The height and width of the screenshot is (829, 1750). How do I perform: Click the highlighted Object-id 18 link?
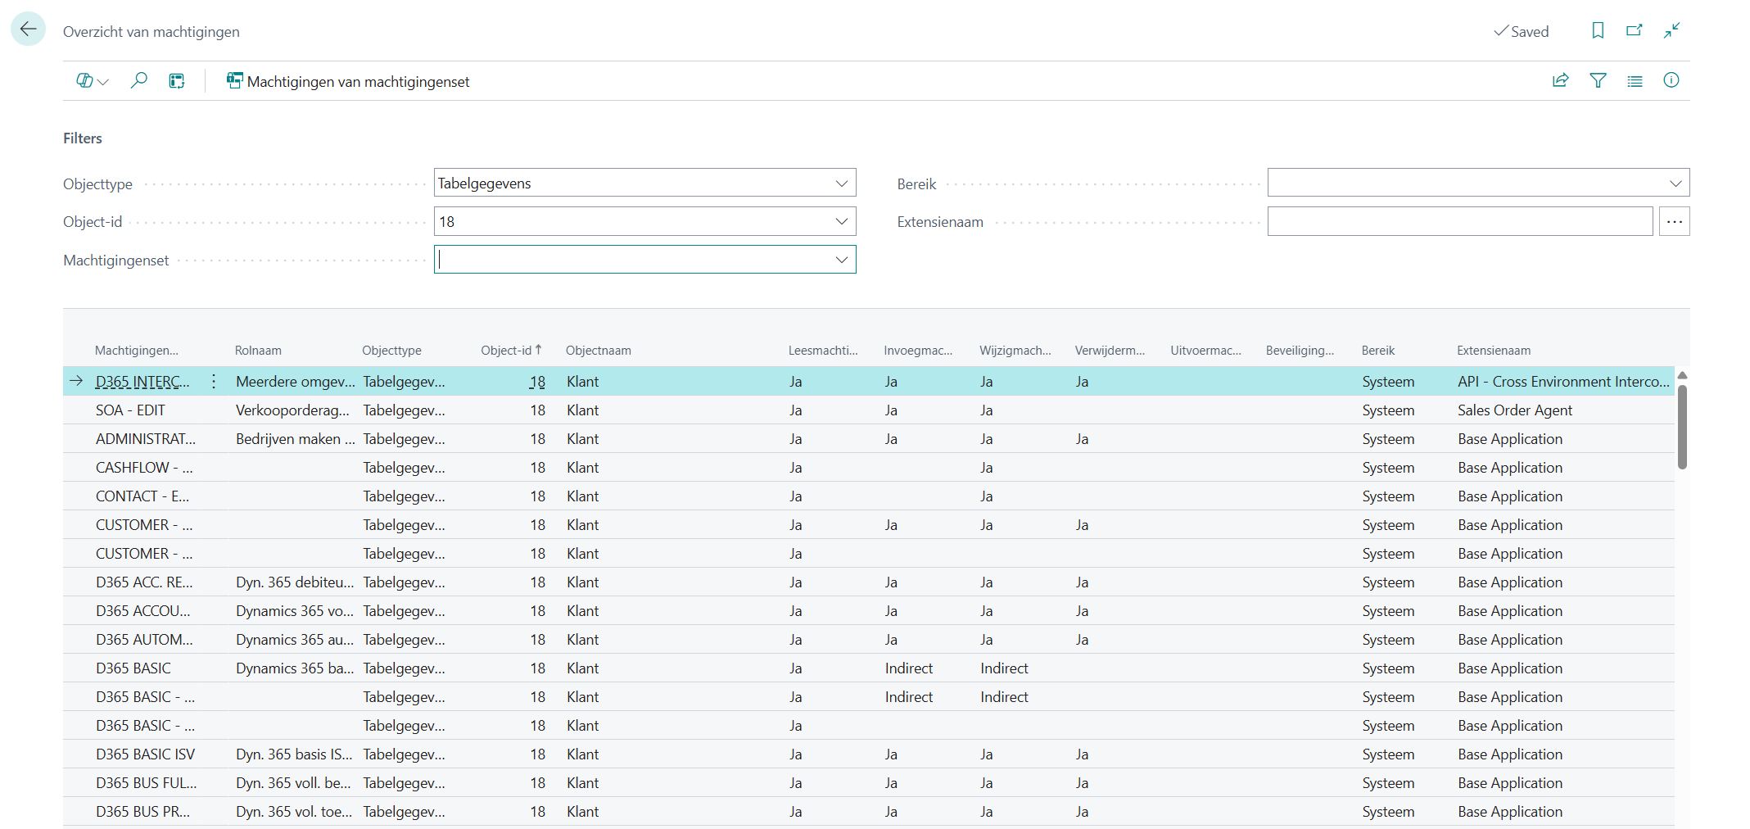coord(537,381)
